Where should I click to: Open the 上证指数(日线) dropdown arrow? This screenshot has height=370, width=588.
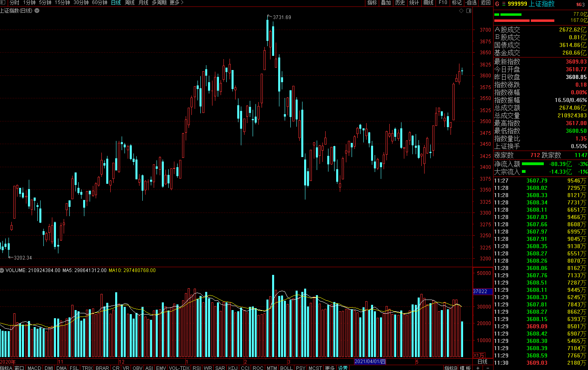(x=37, y=11)
